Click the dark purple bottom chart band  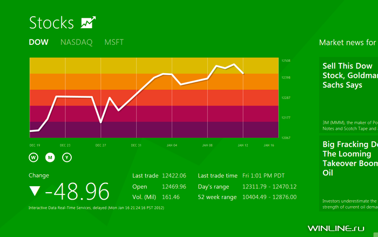[x=154, y=130]
